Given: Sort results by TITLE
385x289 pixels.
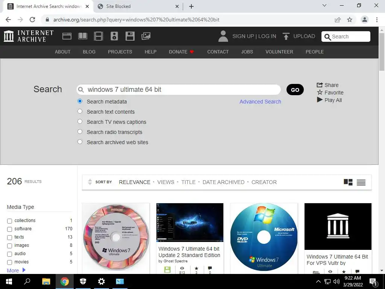Looking at the screenshot, I should pos(188,182).
